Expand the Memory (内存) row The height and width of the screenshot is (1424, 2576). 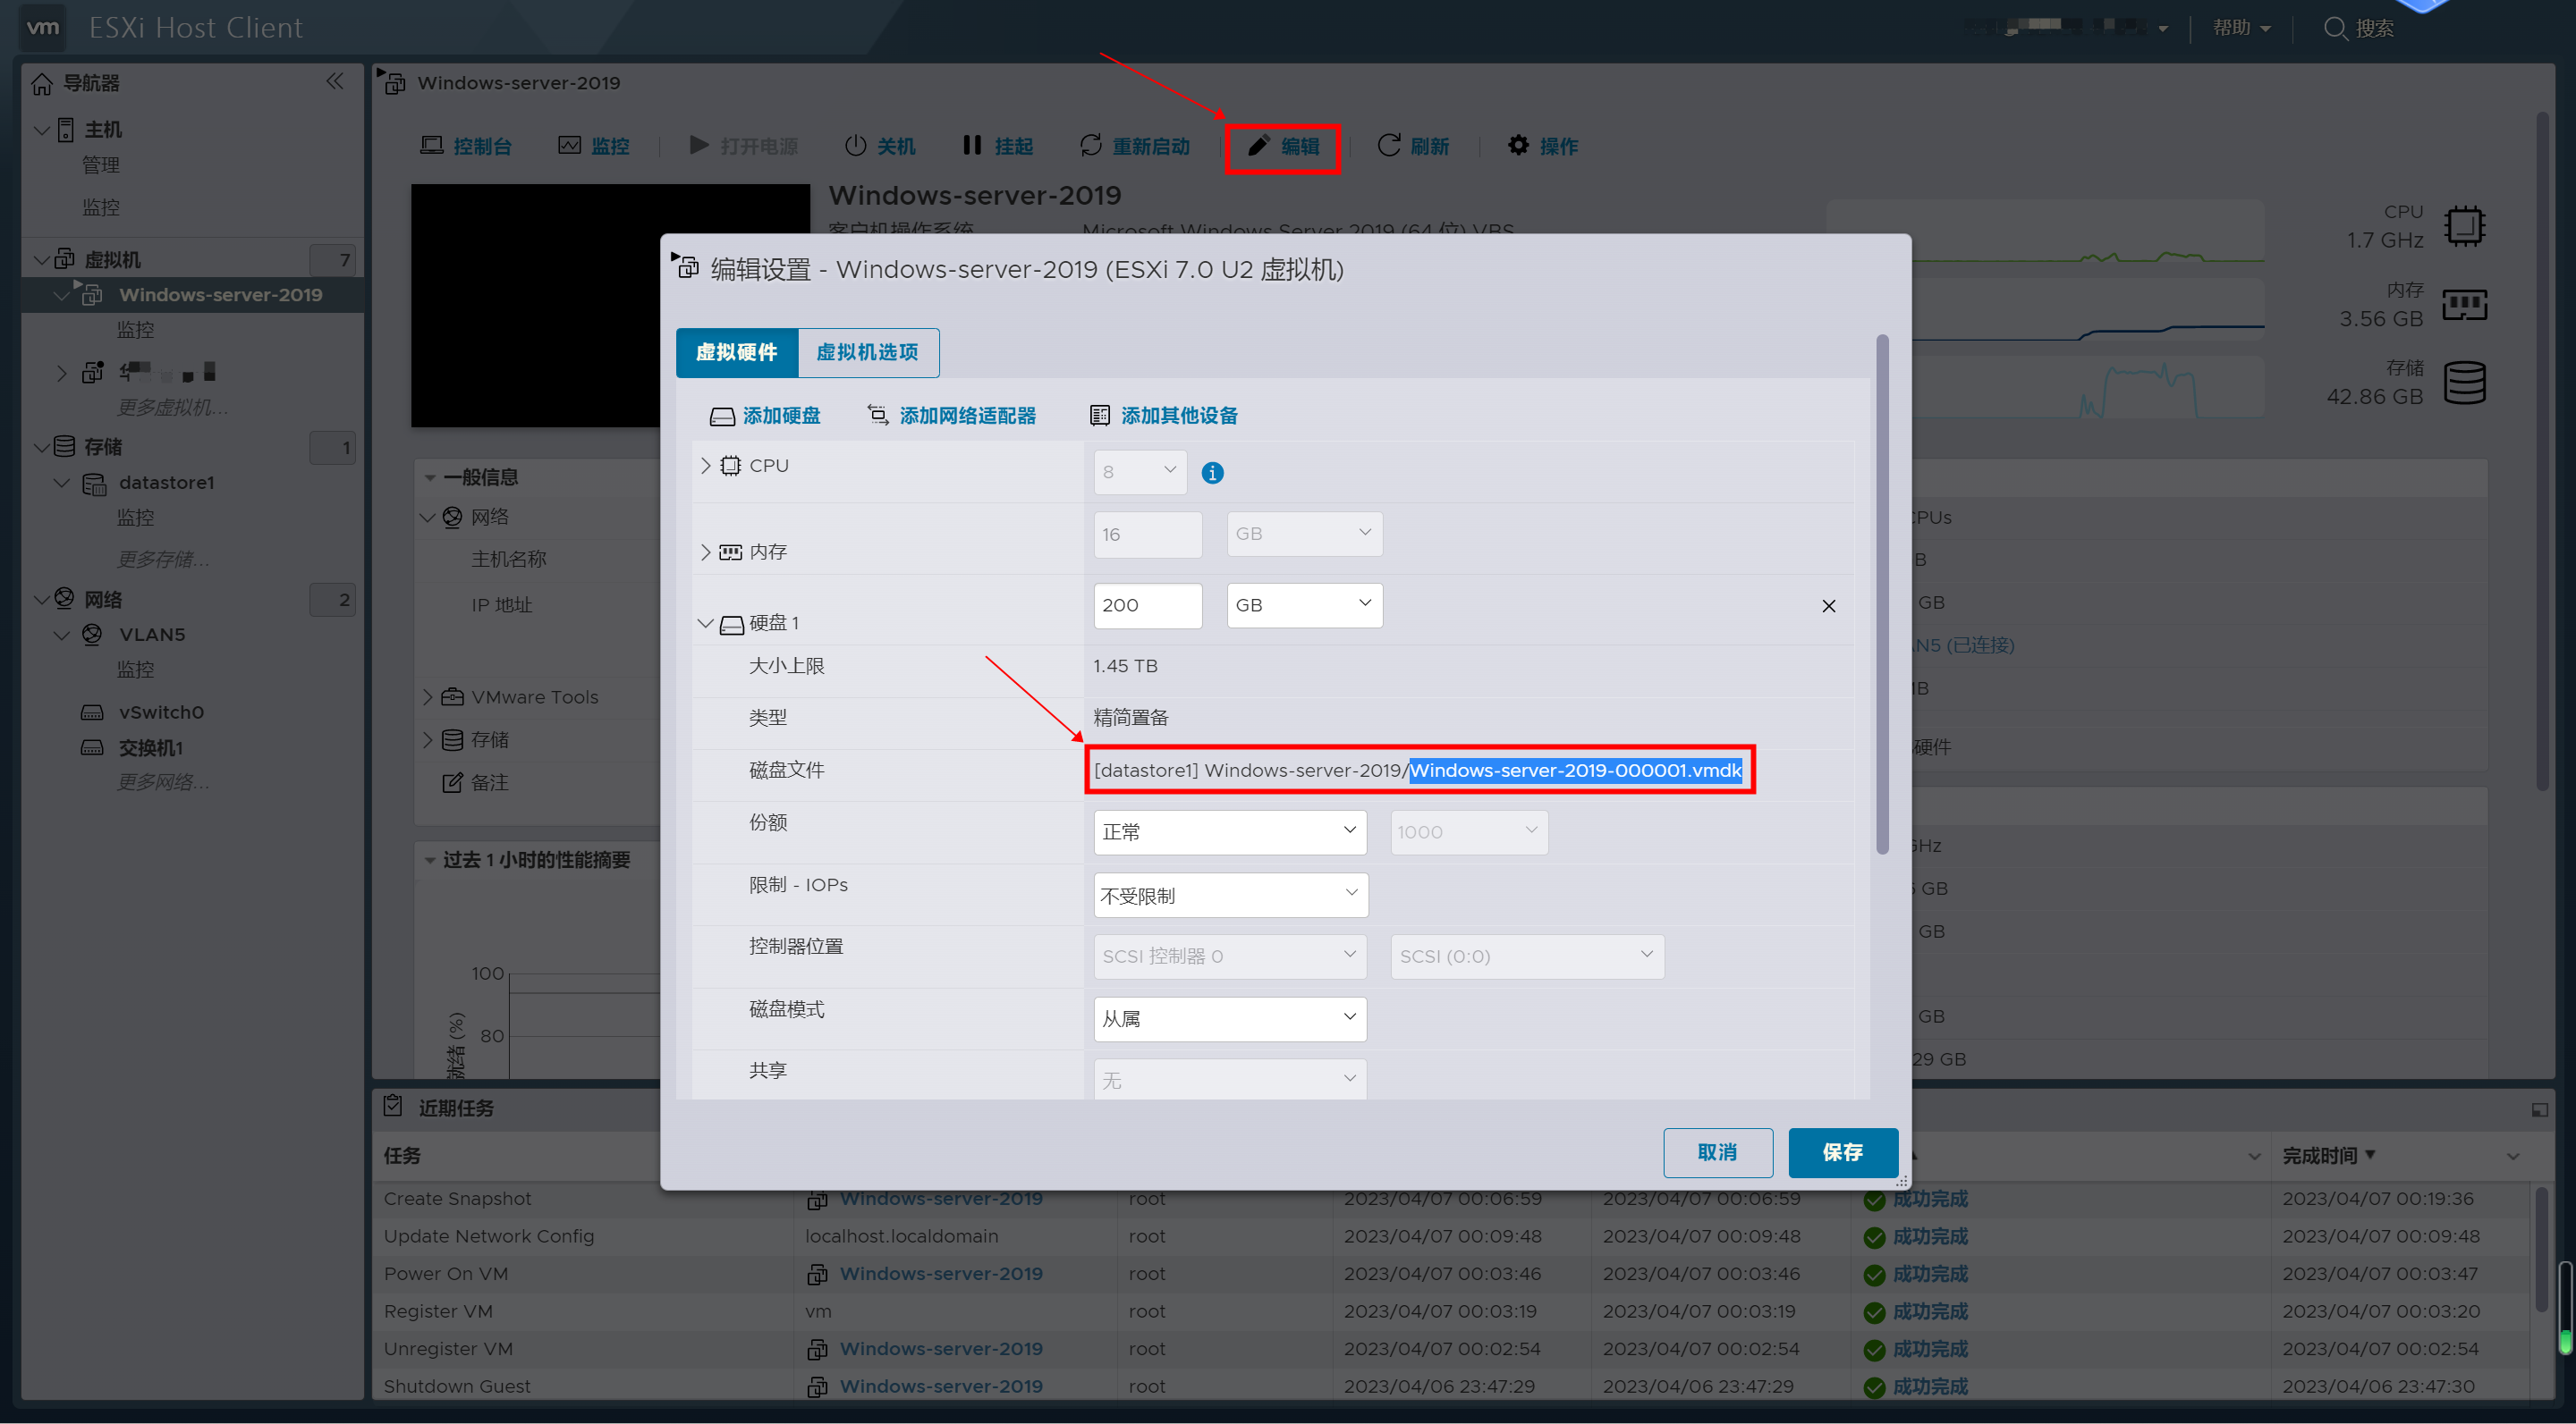click(x=706, y=552)
